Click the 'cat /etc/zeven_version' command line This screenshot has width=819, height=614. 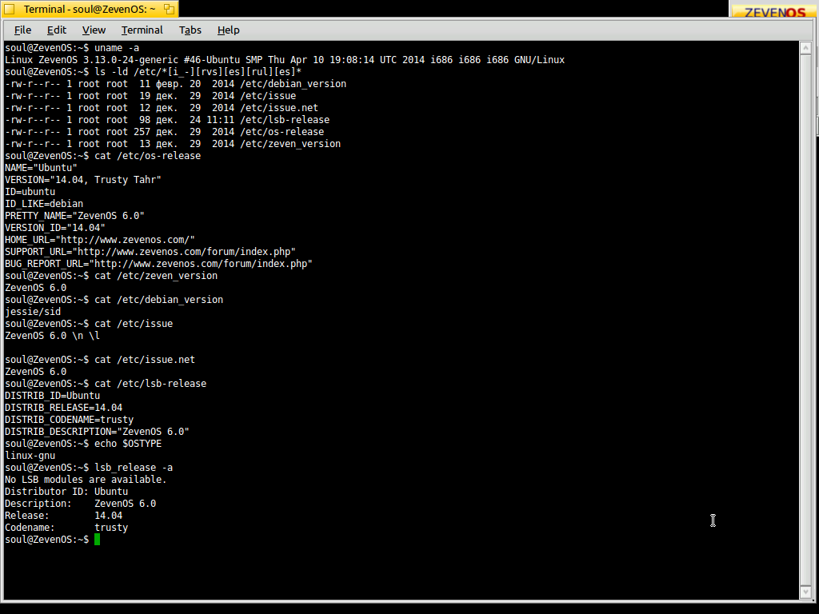111,276
